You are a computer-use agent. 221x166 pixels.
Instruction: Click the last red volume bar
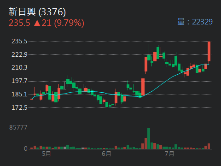pyautogui.click(x=209, y=146)
